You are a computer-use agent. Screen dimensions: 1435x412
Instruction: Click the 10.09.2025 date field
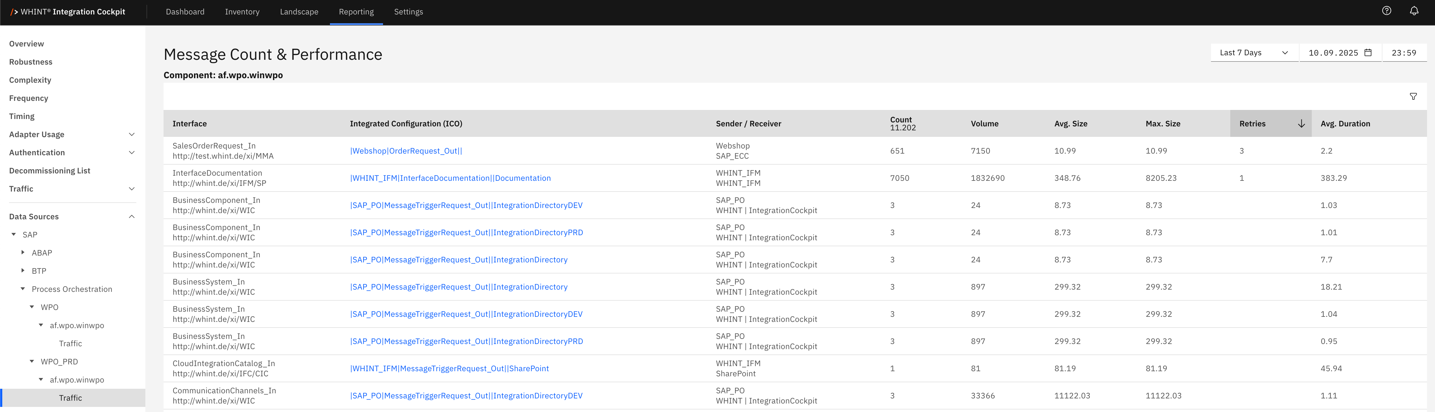click(x=1340, y=53)
